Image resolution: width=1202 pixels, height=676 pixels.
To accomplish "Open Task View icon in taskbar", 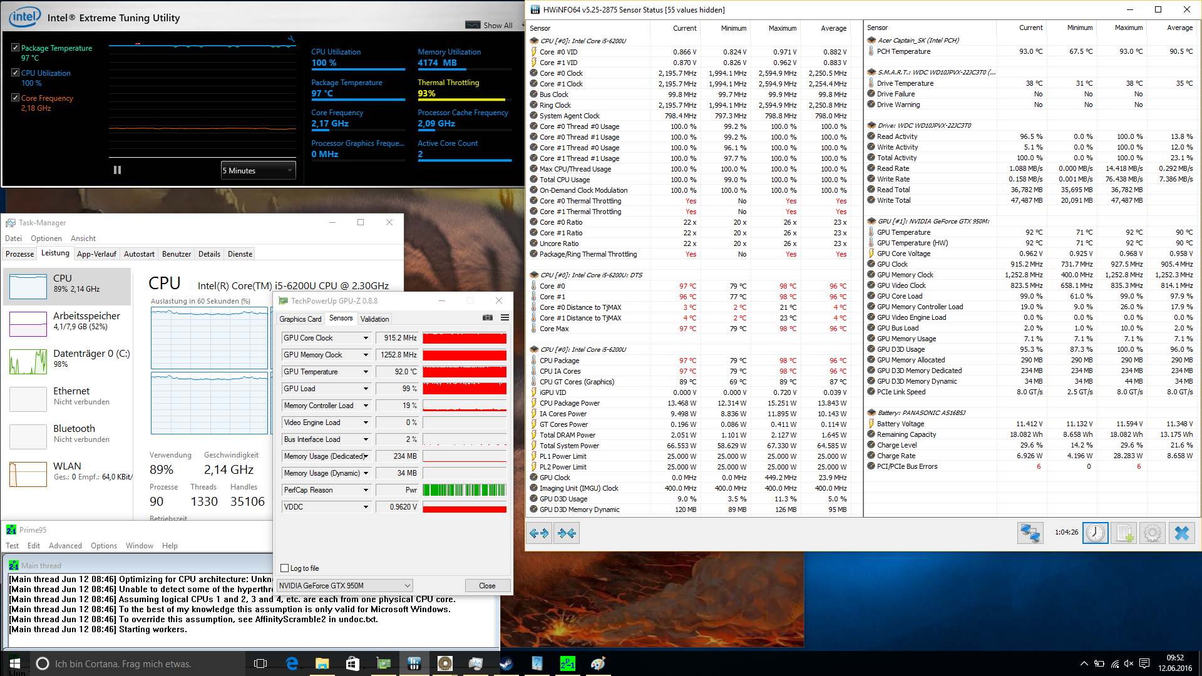I will pos(260,663).
